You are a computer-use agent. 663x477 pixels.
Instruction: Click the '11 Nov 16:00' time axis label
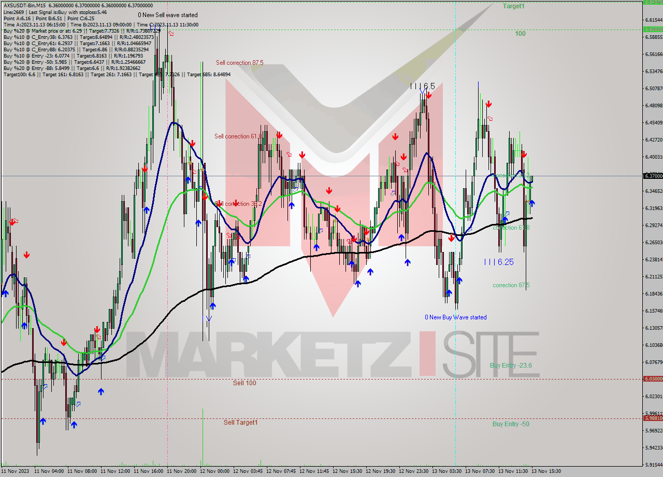point(149,471)
